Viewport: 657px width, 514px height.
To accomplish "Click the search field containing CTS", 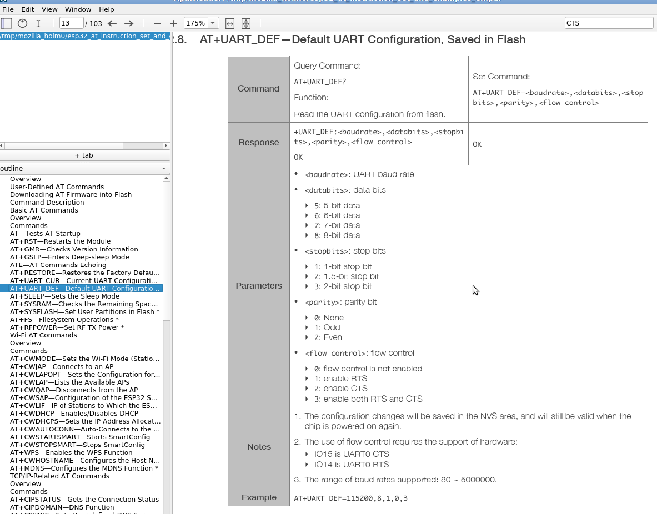I will tap(609, 23).
